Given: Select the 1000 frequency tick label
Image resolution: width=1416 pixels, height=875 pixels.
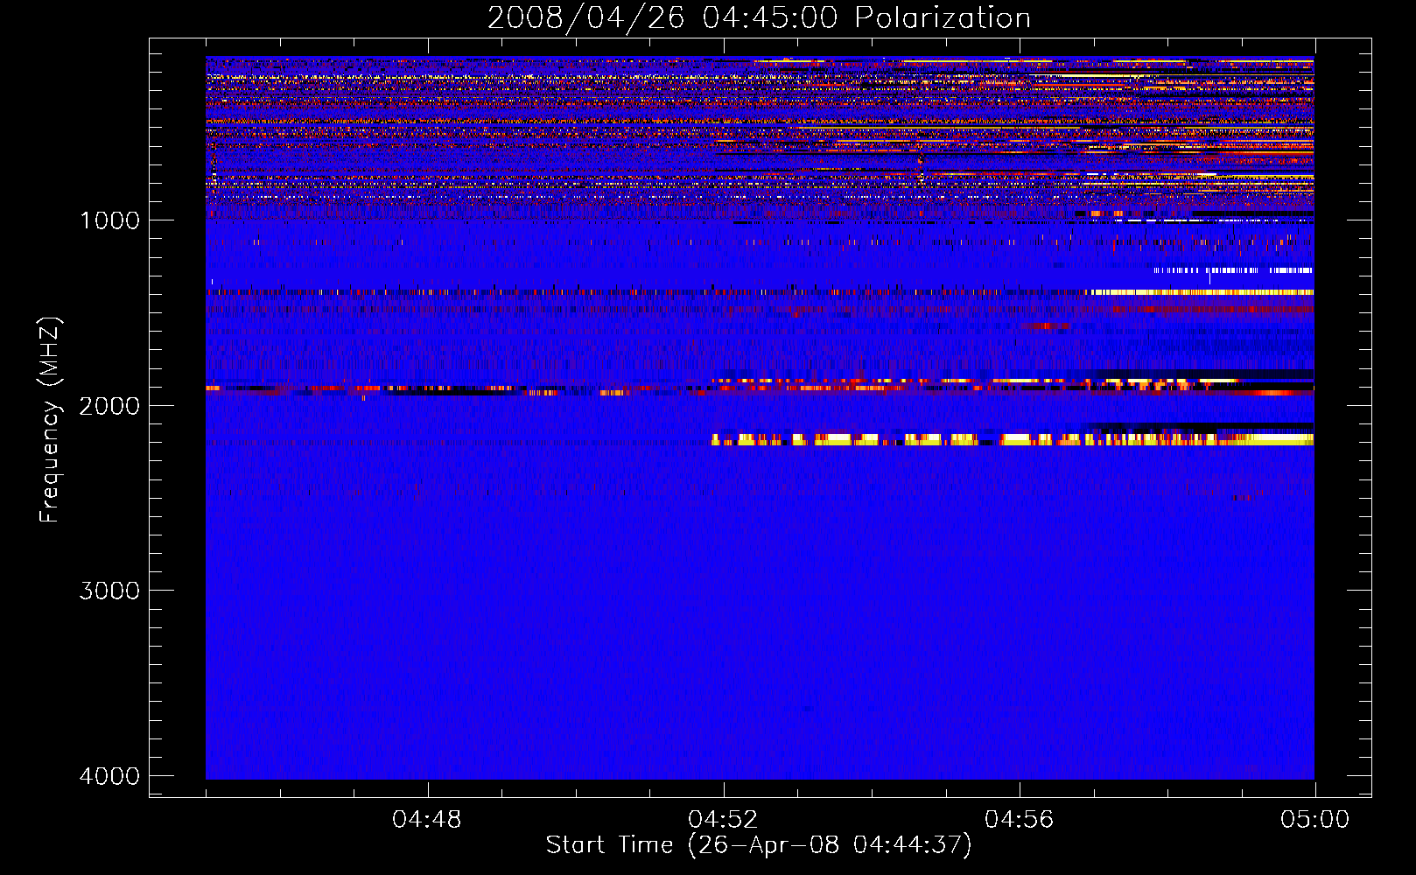Looking at the screenshot, I should coord(109,220).
